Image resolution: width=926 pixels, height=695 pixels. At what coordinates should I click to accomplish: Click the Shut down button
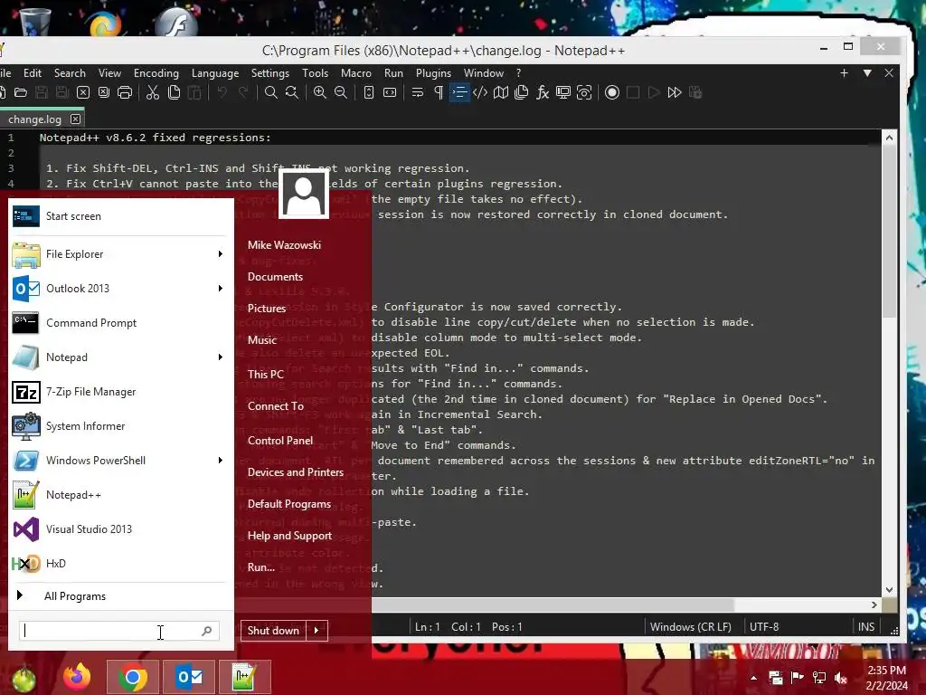click(x=273, y=631)
